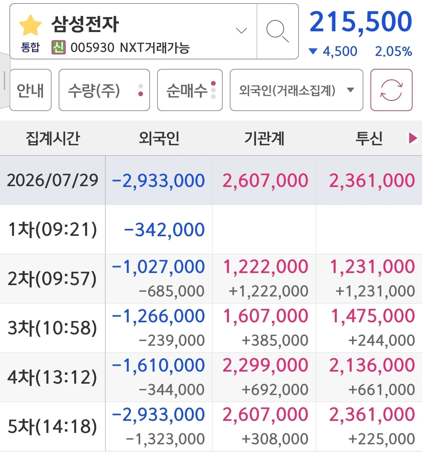Click the yellow favorite star icon

point(30,25)
